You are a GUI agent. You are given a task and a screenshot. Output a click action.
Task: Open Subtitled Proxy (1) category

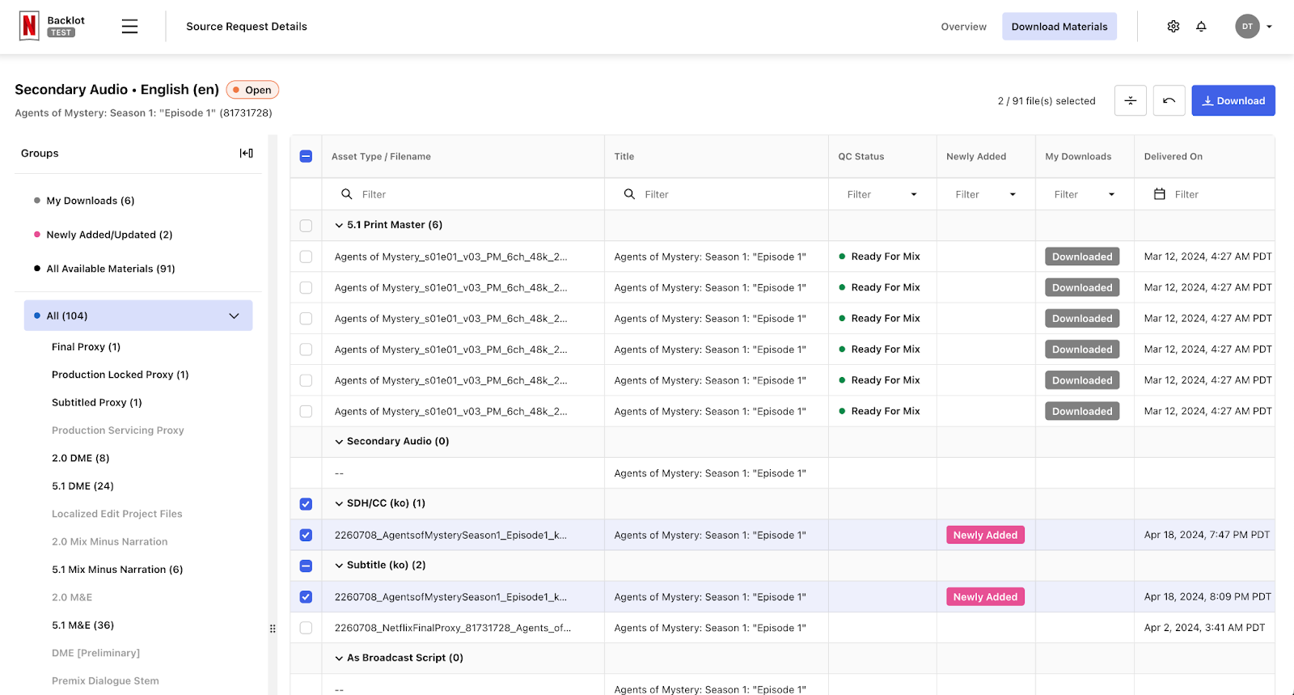point(96,403)
